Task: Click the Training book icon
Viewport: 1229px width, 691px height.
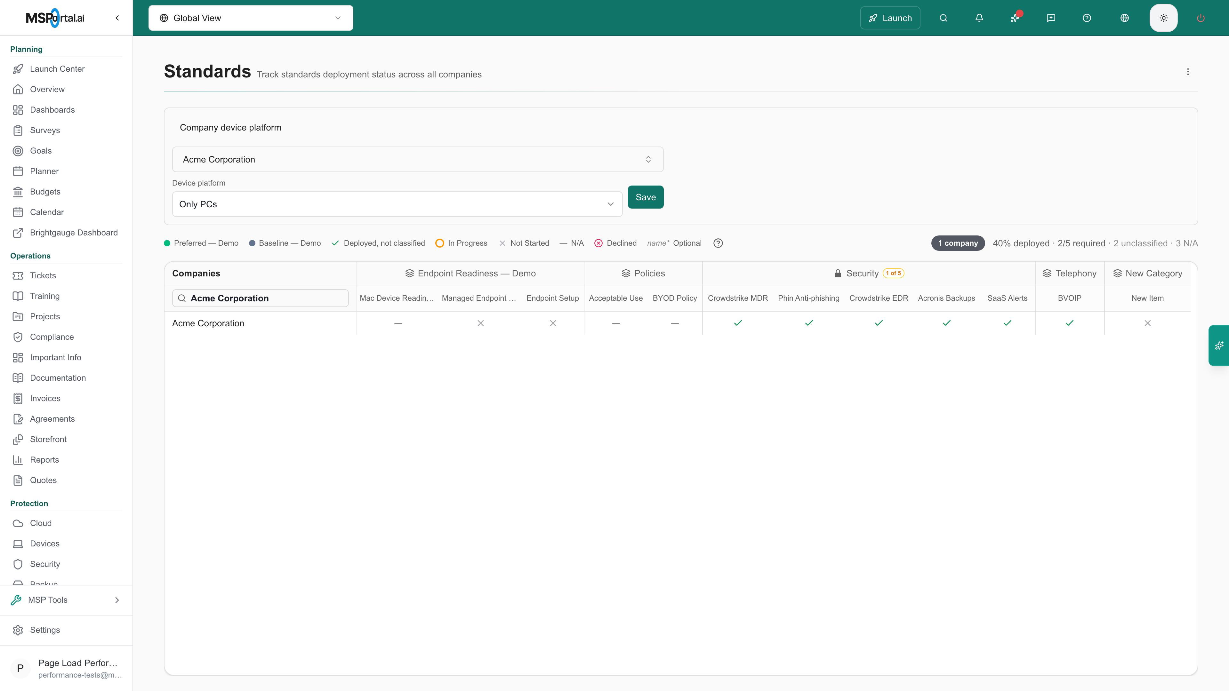Action: coord(18,296)
